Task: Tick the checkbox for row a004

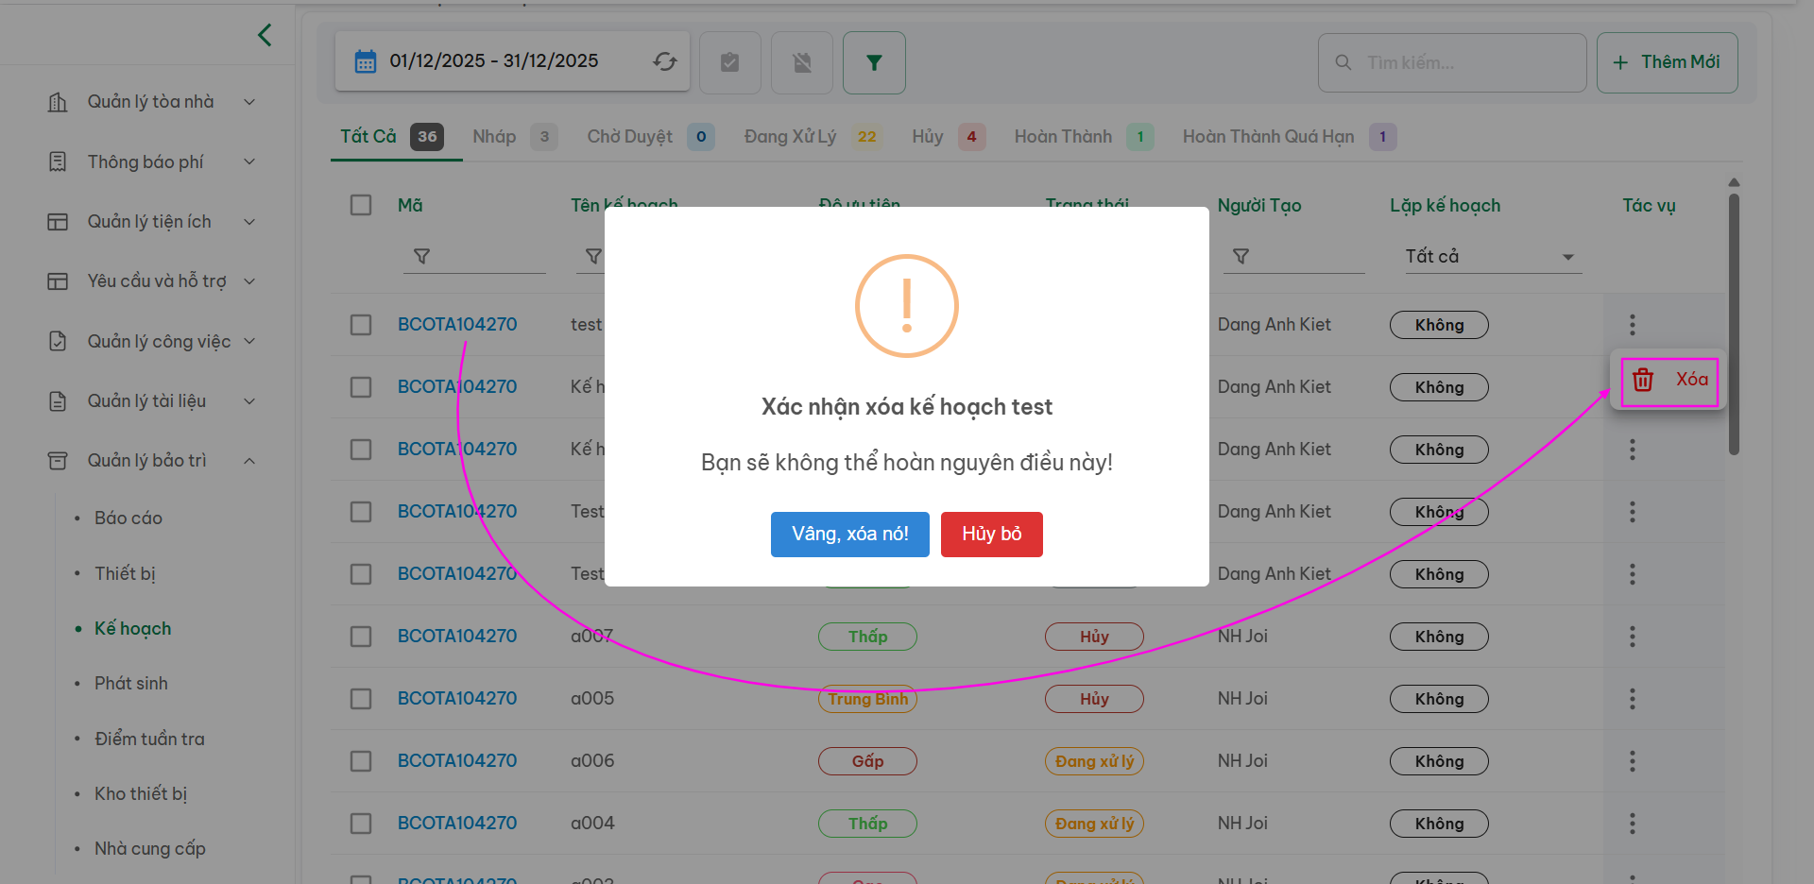Action: coord(361,824)
